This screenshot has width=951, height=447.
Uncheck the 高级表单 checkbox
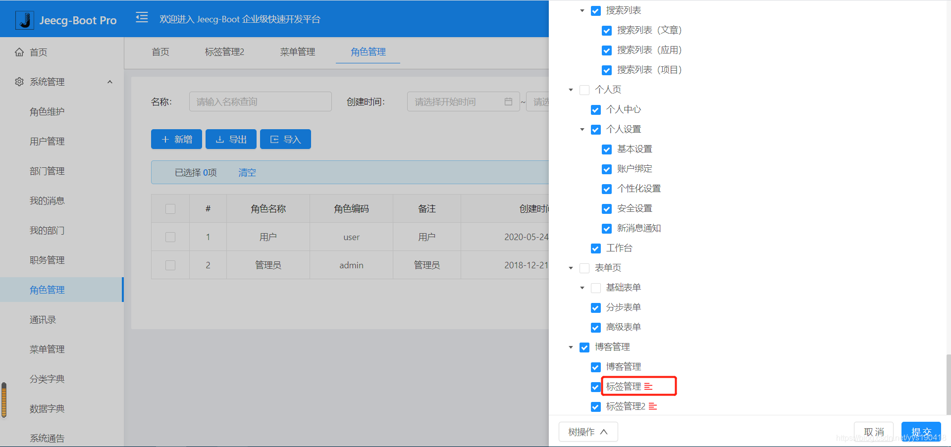(x=596, y=328)
